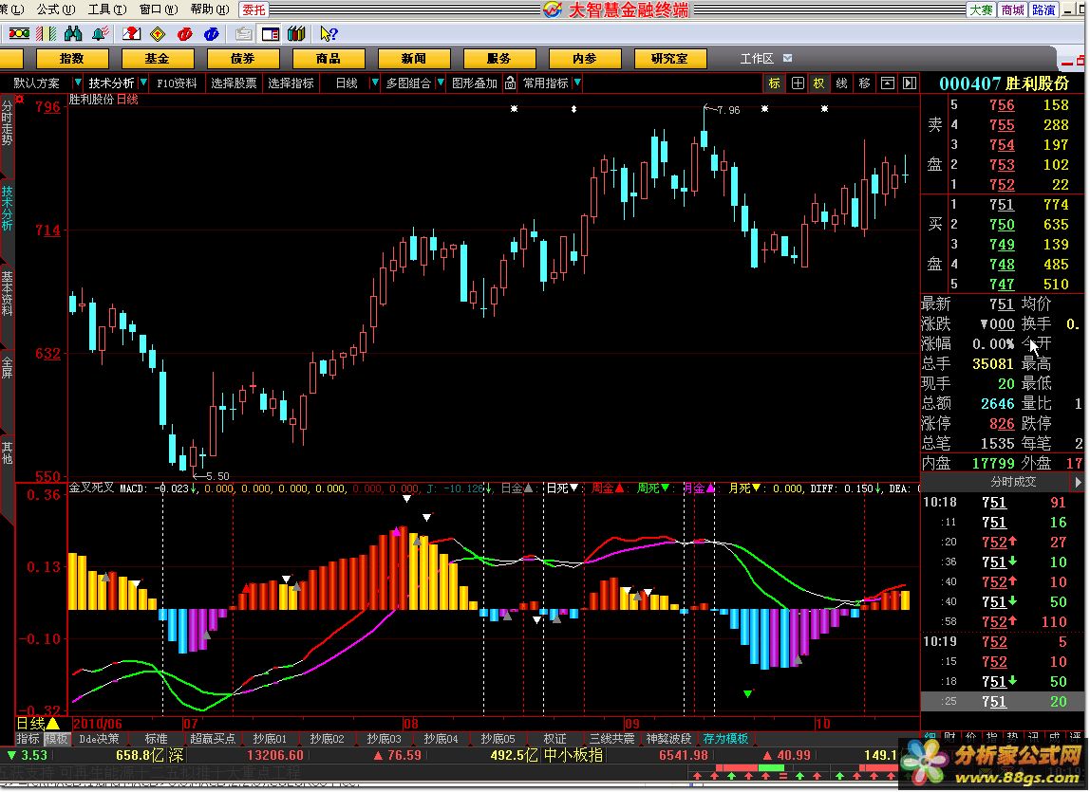Click the what's-this help cursor icon

329,33
